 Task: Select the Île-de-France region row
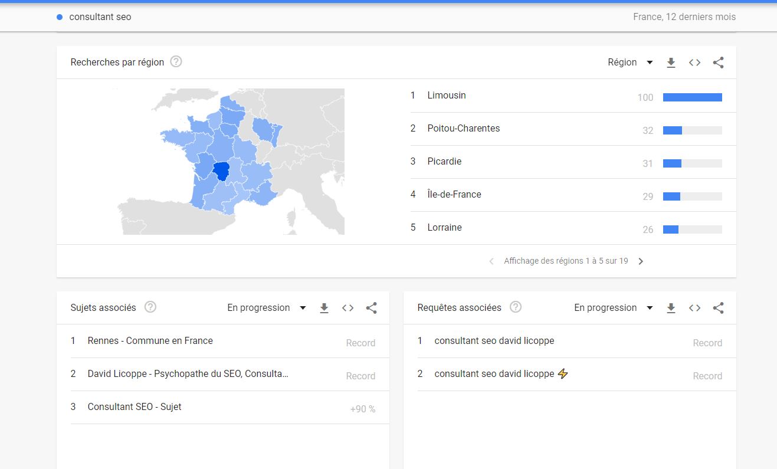click(566, 195)
